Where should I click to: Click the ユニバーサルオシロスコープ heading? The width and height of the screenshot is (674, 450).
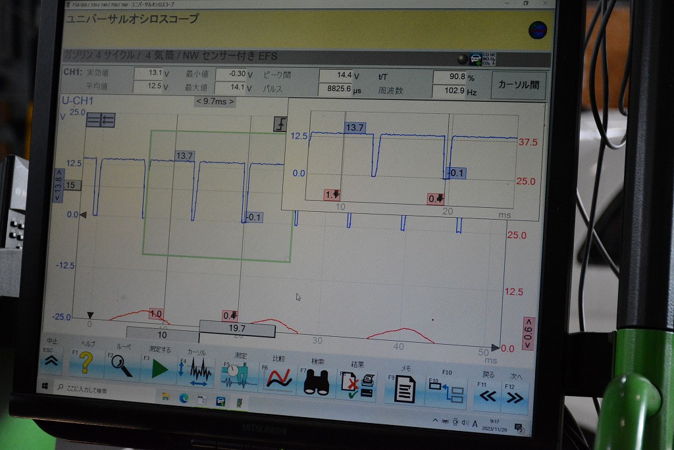(132, 19)
